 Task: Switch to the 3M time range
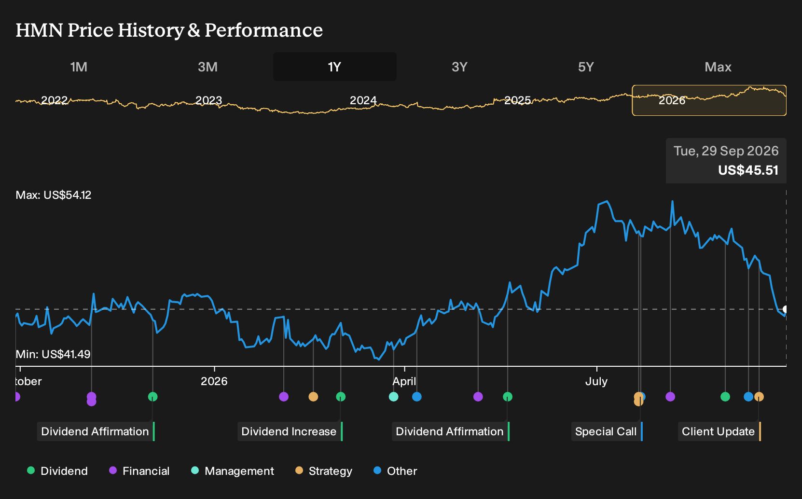(x=207, y=67)
